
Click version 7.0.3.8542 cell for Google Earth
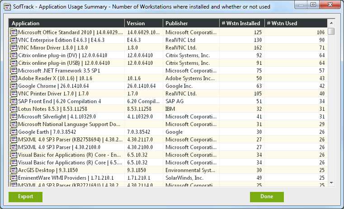pyautogui.click(x=139, y=132)
